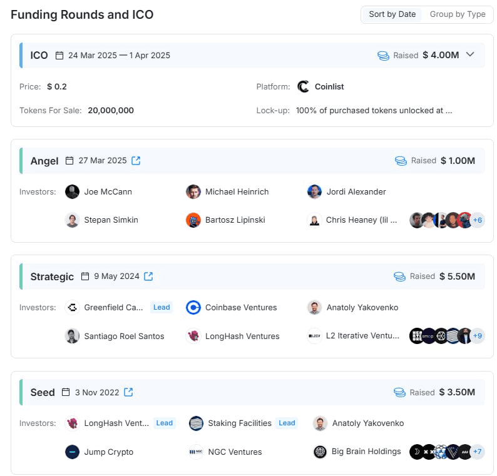
Task: Click the Jump Crypto logo icon
Action: (72, 452)
